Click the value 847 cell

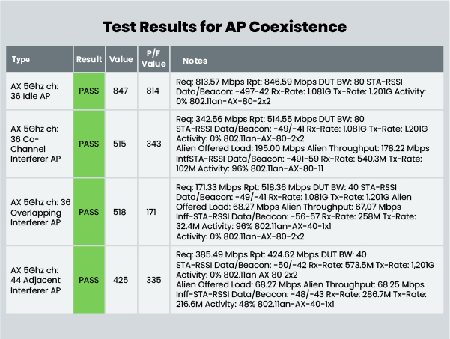click(x=121, y=89)
